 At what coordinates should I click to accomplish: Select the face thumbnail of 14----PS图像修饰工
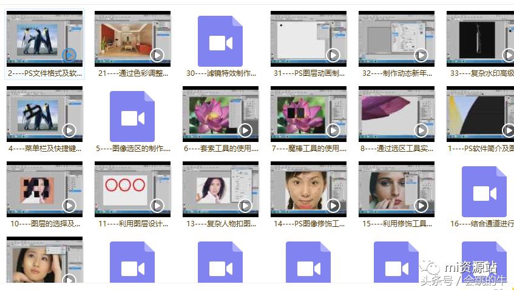click(308, 189)
